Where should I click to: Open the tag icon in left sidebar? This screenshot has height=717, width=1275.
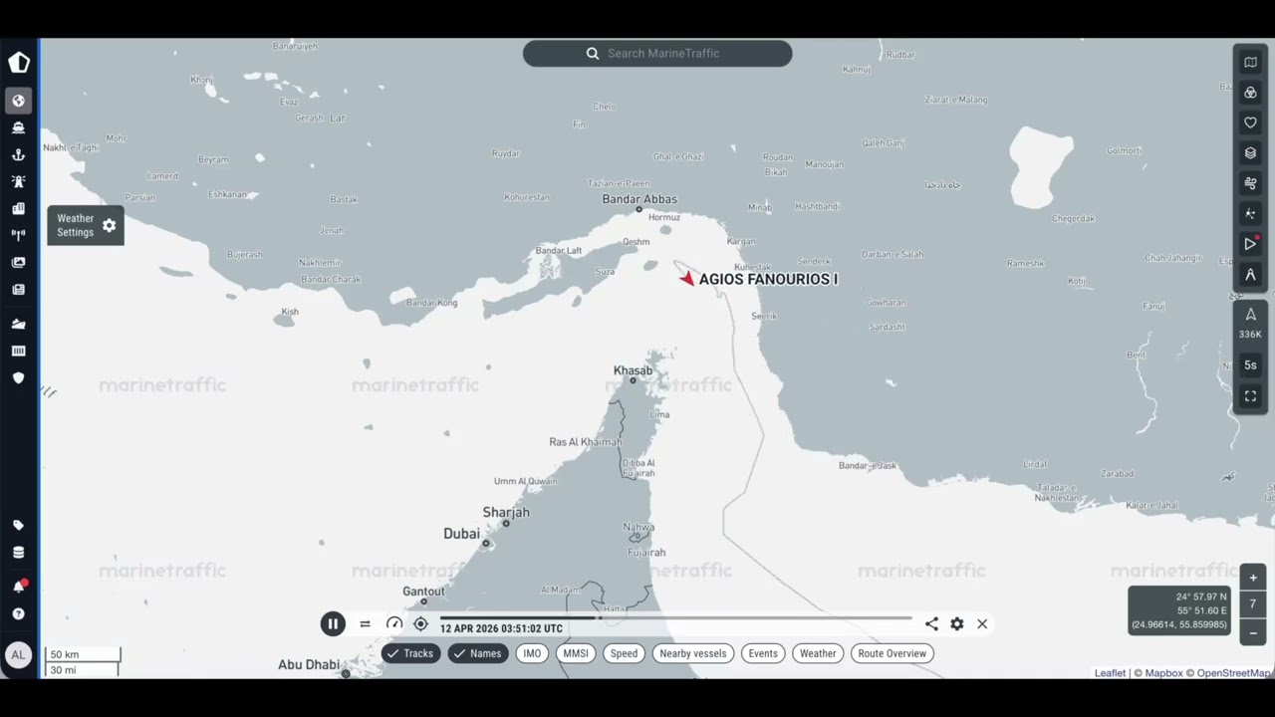[x=18, y=525]
